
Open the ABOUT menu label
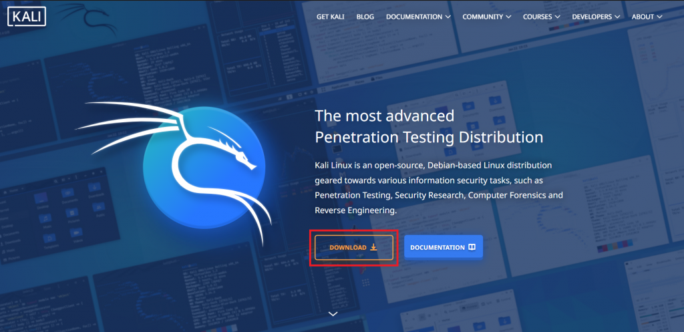643,17
